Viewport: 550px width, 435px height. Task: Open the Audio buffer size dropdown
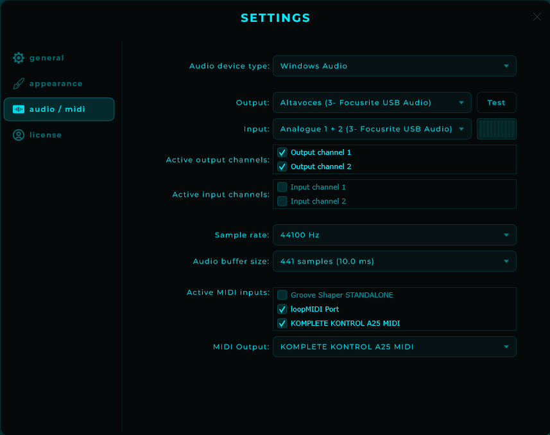[395, 262]
